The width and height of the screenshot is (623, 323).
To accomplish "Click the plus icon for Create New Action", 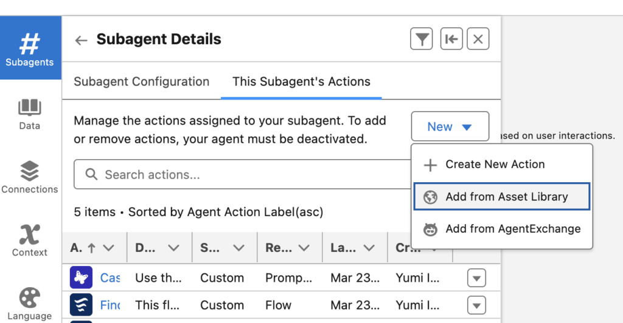I will point(430,165).
